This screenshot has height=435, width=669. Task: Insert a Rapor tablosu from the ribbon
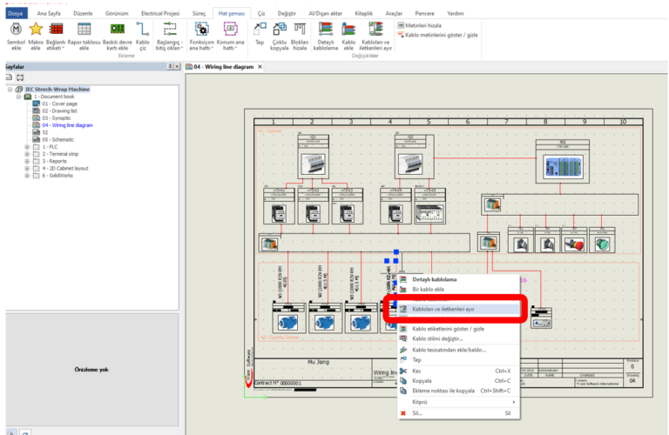coord(84,30)
